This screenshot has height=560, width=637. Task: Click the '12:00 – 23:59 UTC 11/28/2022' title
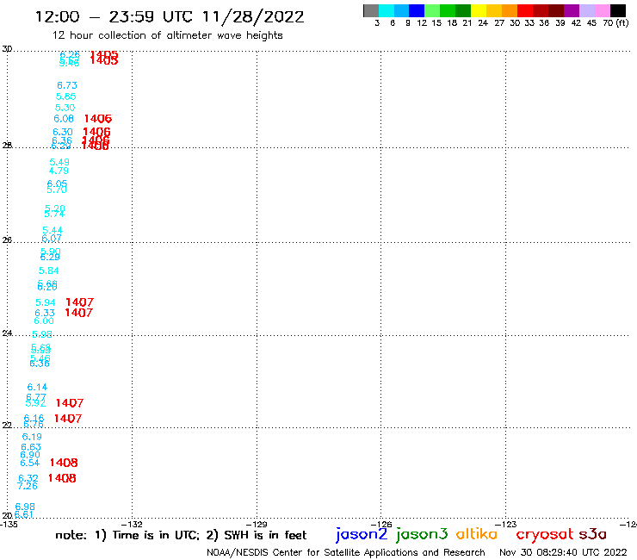tap(170, 17)
